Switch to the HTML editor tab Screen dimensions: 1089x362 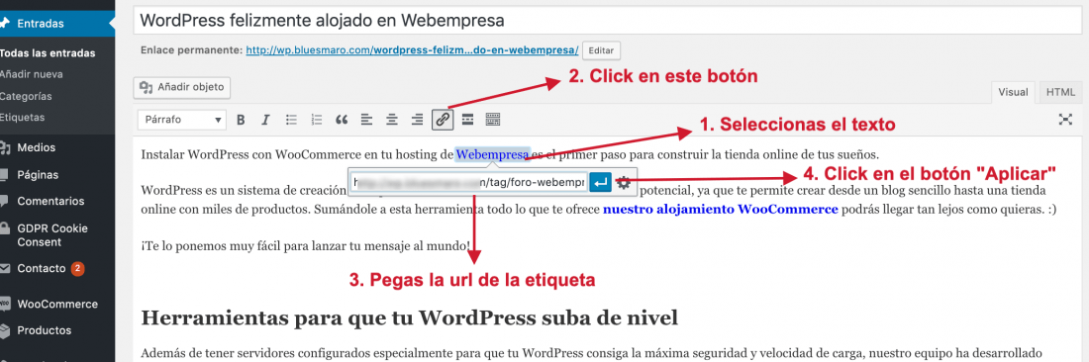coord(1060,92)
